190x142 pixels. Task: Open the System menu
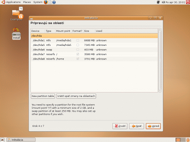pyautogui.click(x=38, y=2)
